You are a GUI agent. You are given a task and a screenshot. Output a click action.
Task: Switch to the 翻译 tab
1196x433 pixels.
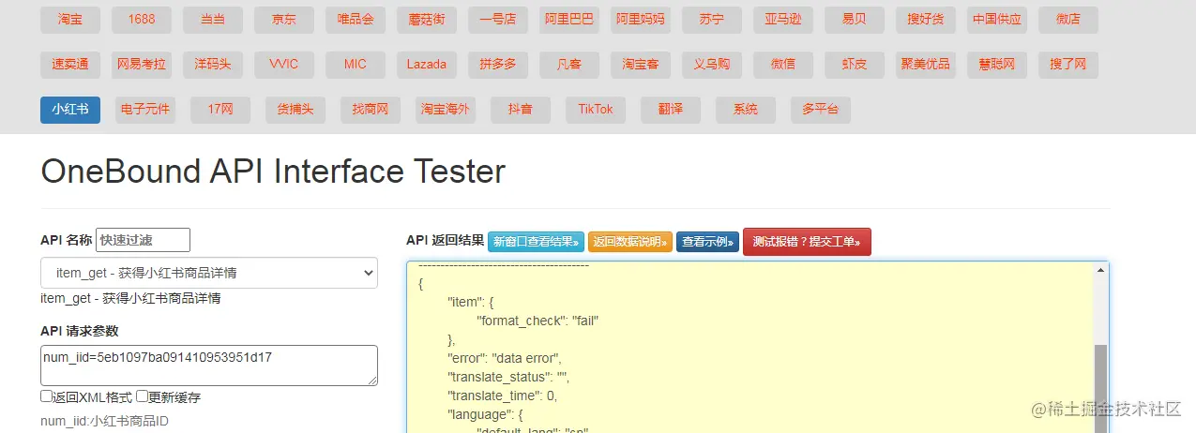tap(671, 110)
